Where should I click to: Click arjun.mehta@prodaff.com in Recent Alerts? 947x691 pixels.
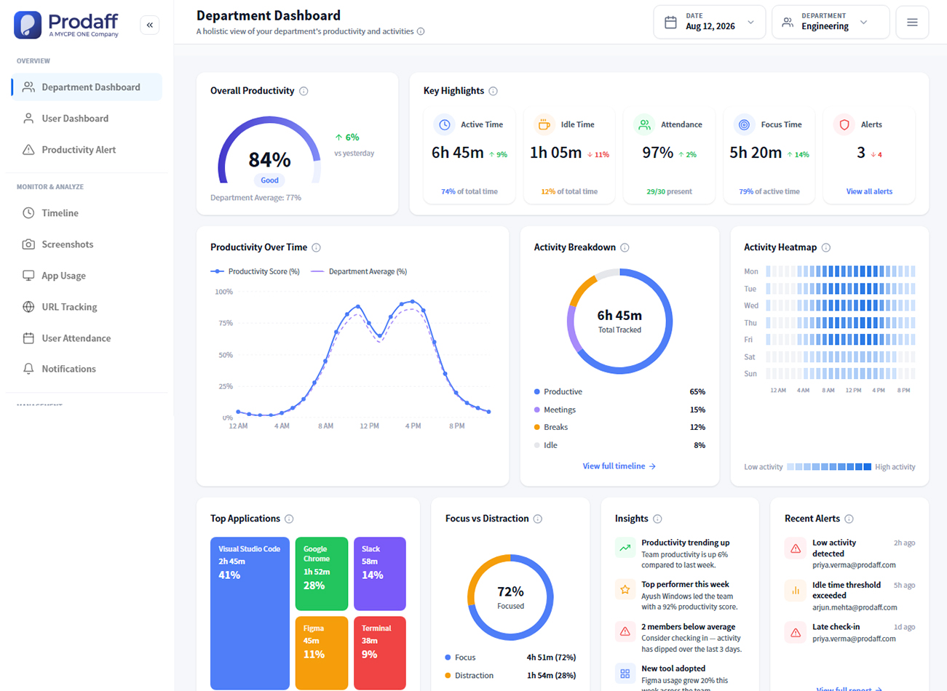[x=855, y=607]
